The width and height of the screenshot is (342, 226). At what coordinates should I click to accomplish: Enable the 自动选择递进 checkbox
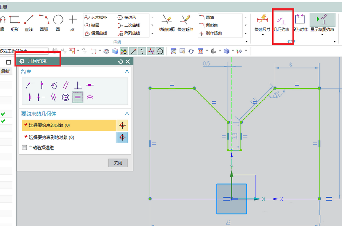(24, 148)
